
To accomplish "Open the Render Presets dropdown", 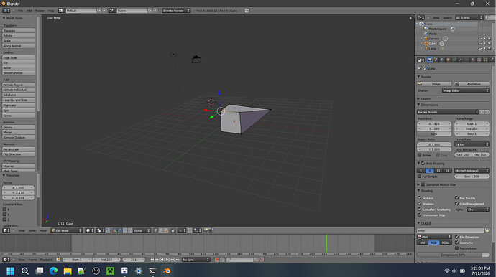I will tap(448, 112).
